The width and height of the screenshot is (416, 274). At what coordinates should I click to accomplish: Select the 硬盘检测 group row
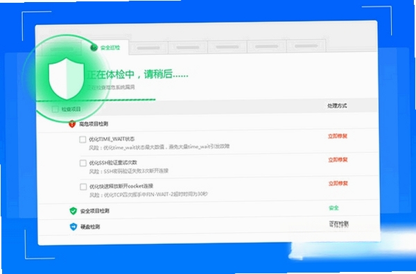[x=209, y=226]
